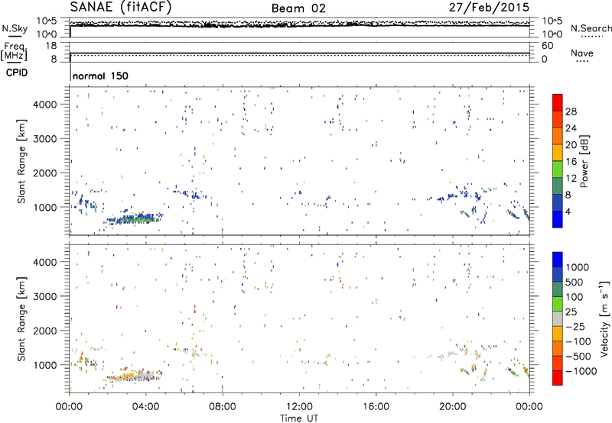Click the SANAE (fitACF) title text
This screenshot has height=423, width=612.
point(120,7)
